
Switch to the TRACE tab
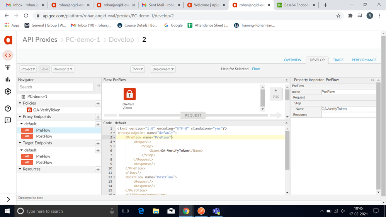pos(338,60)
